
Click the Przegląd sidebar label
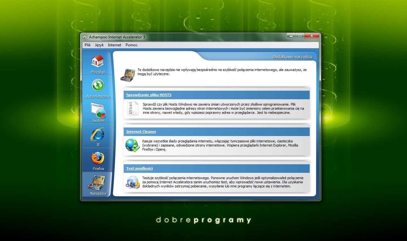click(x=98, y=72)
